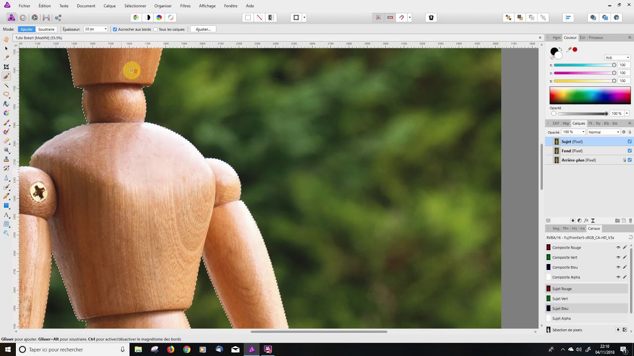Select the Text tool
Image resolution: width=634 pixels, height=356 pixels.
pyautogui.click(x=6, y=215)
